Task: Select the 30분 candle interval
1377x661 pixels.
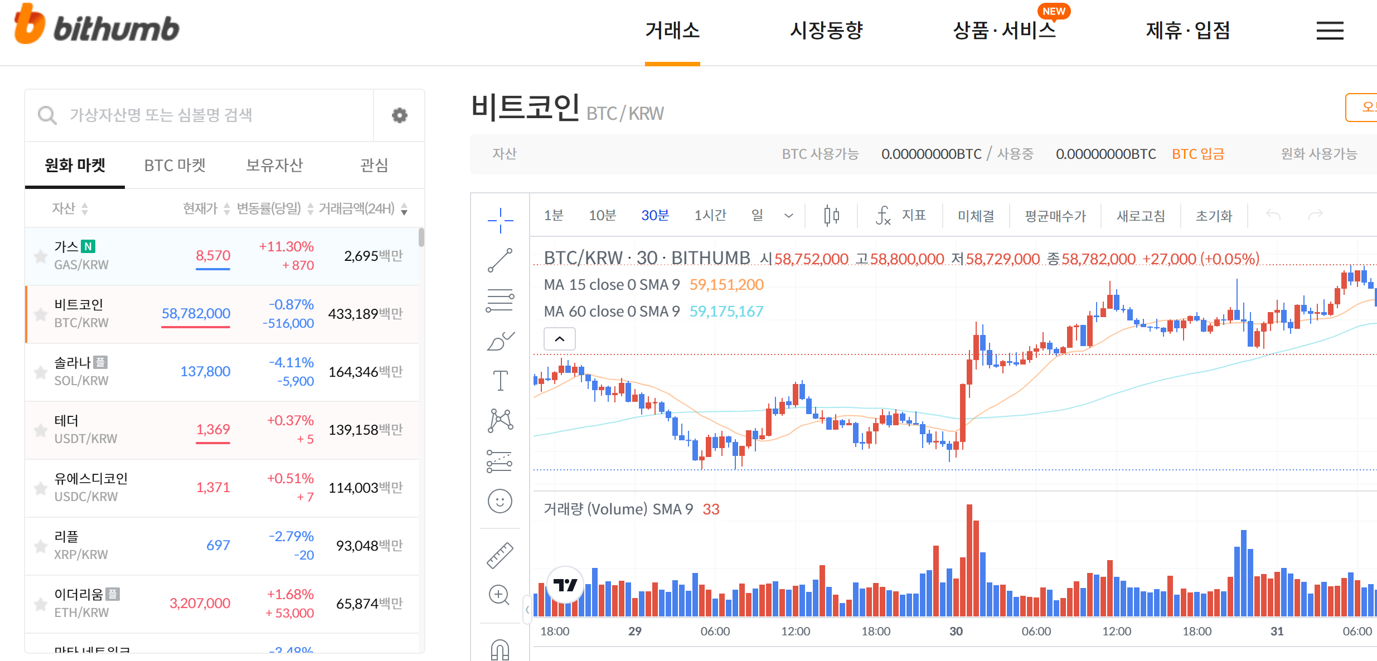Action: tap(654, 215)
